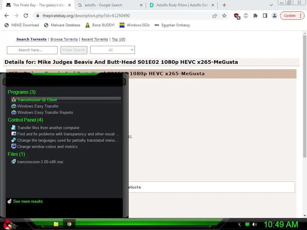Select The Pirate Bay tab

[x=39, y=5]
